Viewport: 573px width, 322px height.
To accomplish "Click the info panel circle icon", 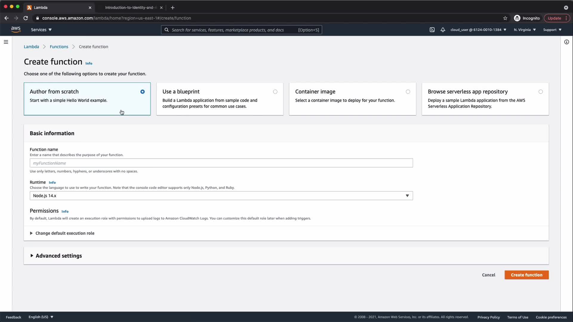I will [x=566, y=42].
